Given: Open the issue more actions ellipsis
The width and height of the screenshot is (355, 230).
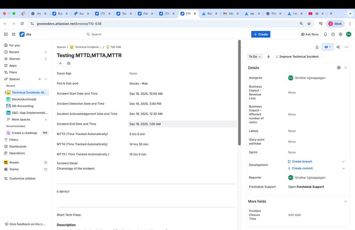Looking at the screenshot, I should tap(346, 47).
